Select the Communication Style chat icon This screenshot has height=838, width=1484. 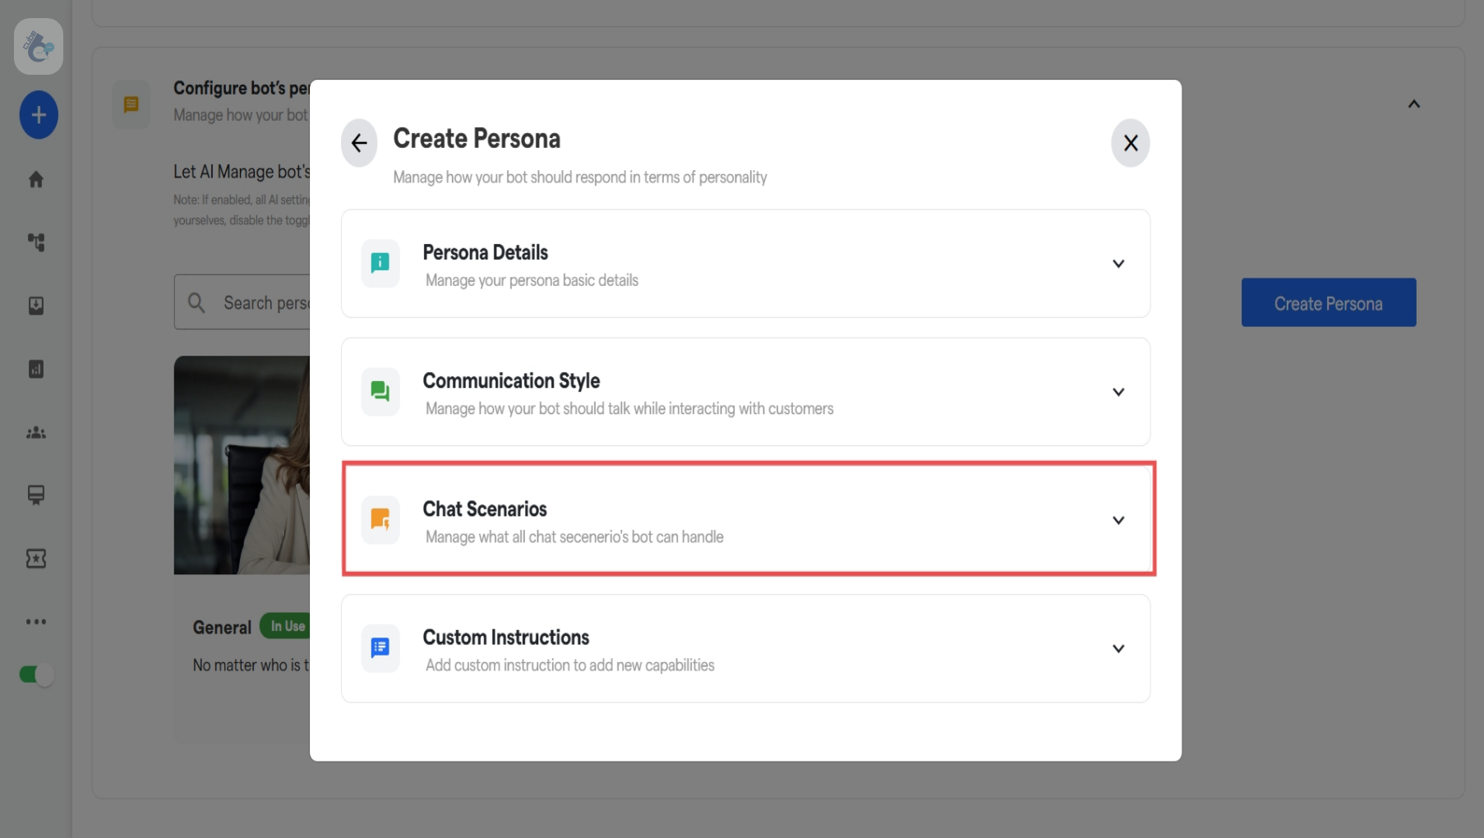coord(380,392)
